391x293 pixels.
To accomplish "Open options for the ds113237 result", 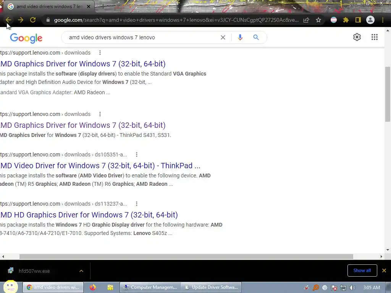I will pyautogui.click(x=137, y=204).
